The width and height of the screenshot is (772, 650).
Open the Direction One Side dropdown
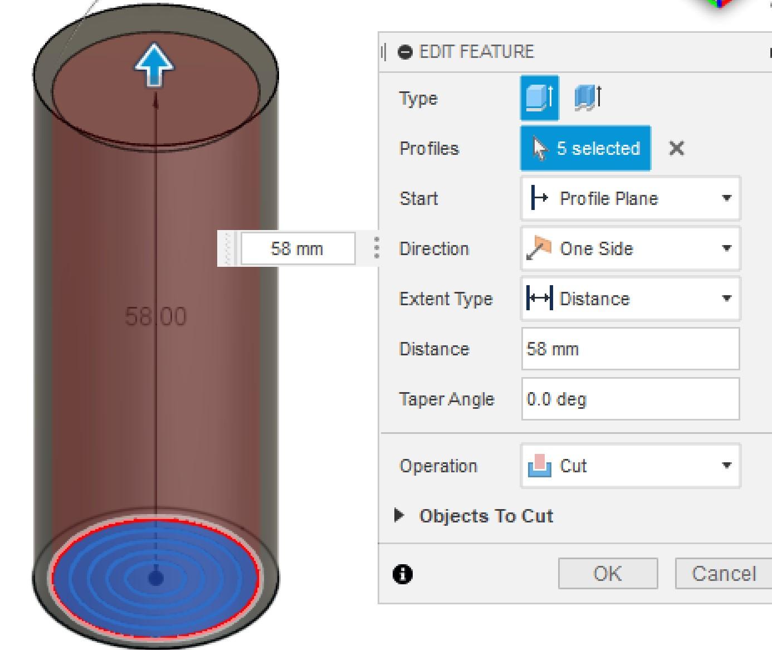631,248
